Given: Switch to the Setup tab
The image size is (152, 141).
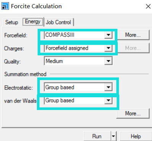Looking at the screenshot, I should click(x=11, y=22).
